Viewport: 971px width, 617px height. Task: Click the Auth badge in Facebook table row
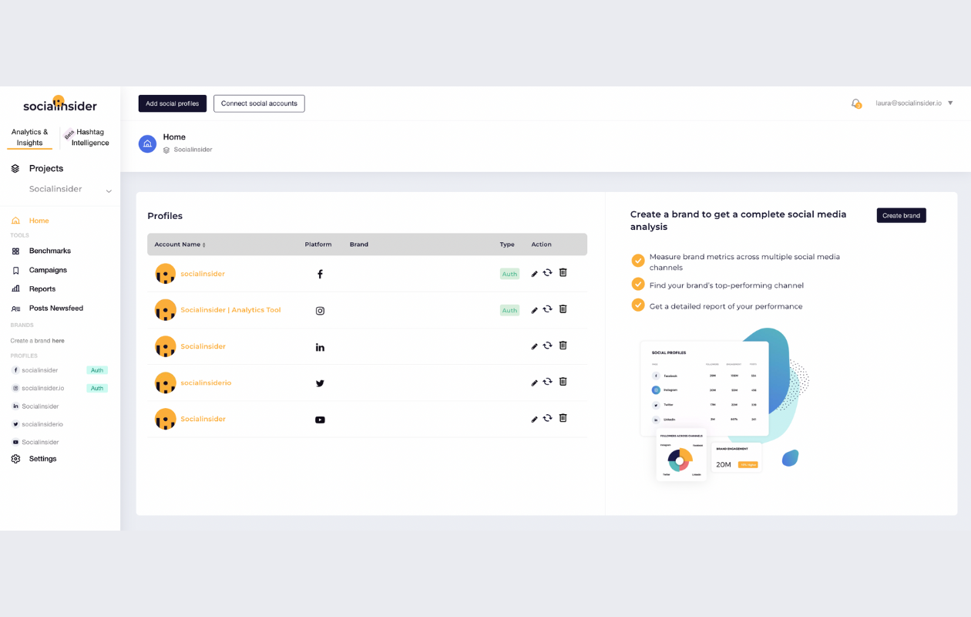click(x=509, y=274)
